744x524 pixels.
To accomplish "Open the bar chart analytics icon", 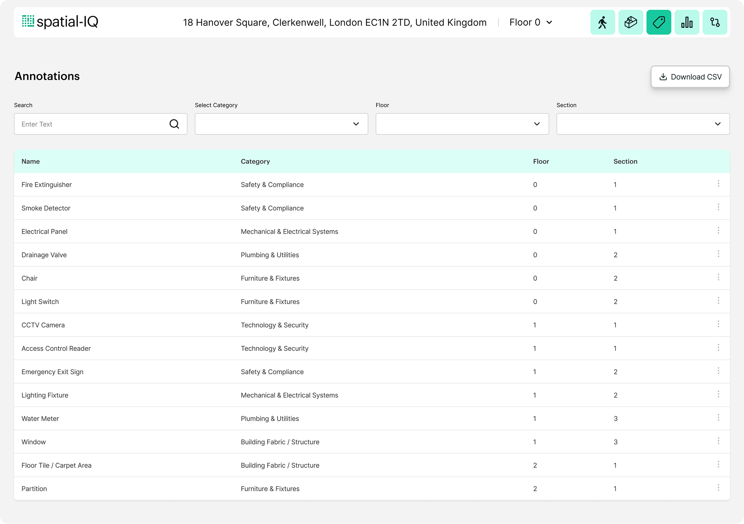I will point(687,22).
